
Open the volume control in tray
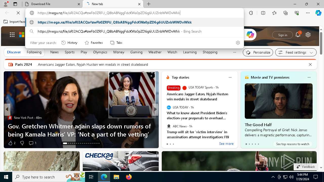(291, 177)
